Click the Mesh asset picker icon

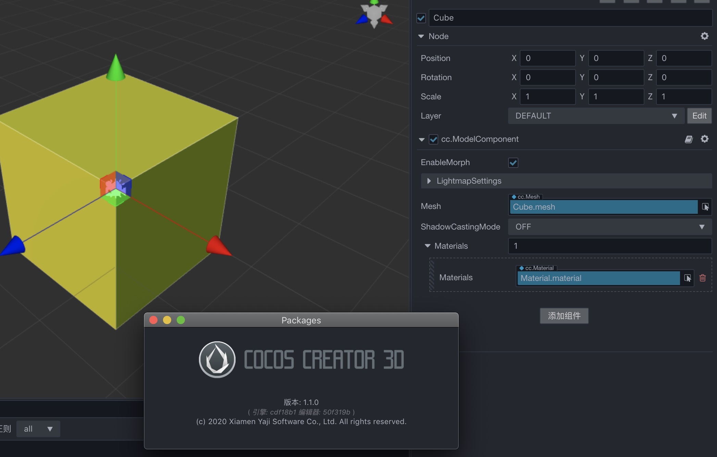coord(705,207)
